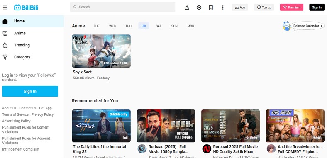The image size is (327, 158).
Task: Open the Contact us link
Action: [28, 108]
